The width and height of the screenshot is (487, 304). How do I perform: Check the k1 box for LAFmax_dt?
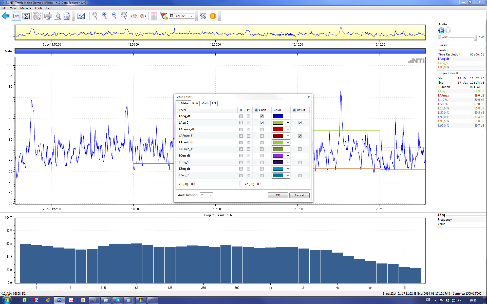click(x=241, y=129)
